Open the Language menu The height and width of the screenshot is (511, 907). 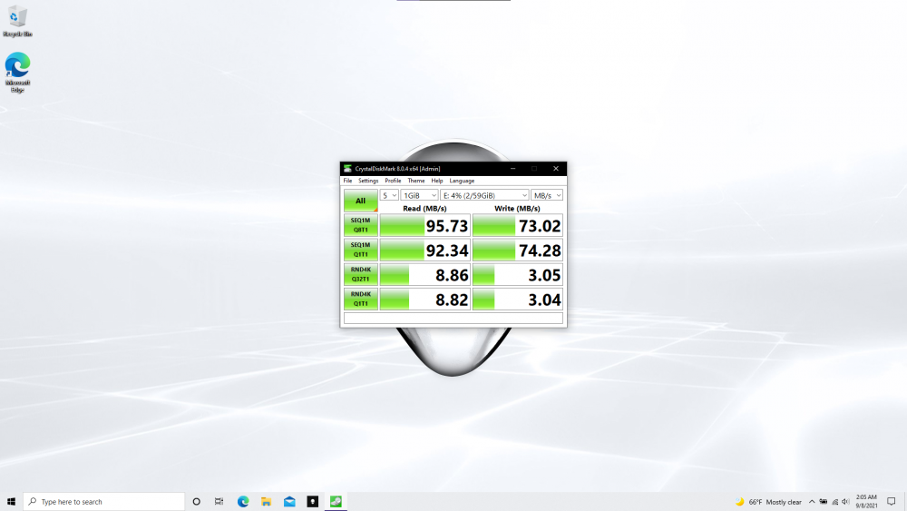tap(462, 181)
